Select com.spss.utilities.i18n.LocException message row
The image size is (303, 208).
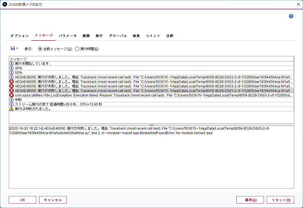point(151,95)
